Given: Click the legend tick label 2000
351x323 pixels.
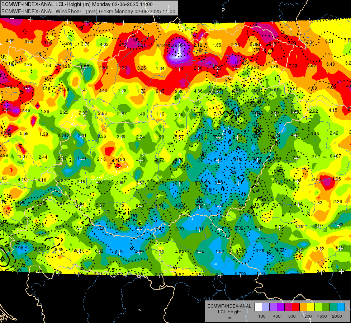Looking at the screenshot, I should tap(337, 316).
